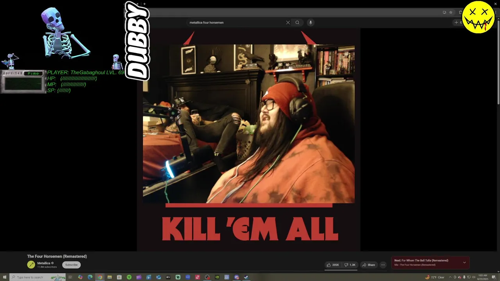Open Task View from the taskbar
The height and width of the screenshot is (281, 500).
pos(70,277)
